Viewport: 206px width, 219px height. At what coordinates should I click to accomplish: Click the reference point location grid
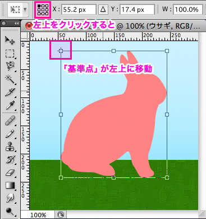point(43,10)
